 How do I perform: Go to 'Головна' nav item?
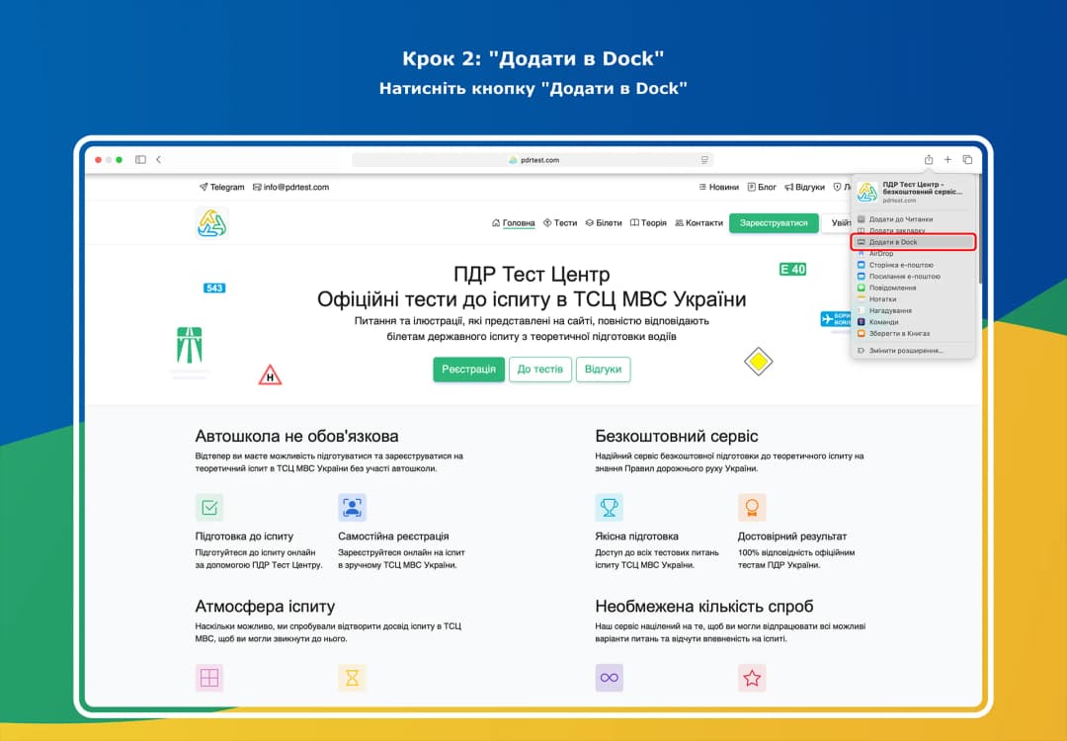(514, 223)
